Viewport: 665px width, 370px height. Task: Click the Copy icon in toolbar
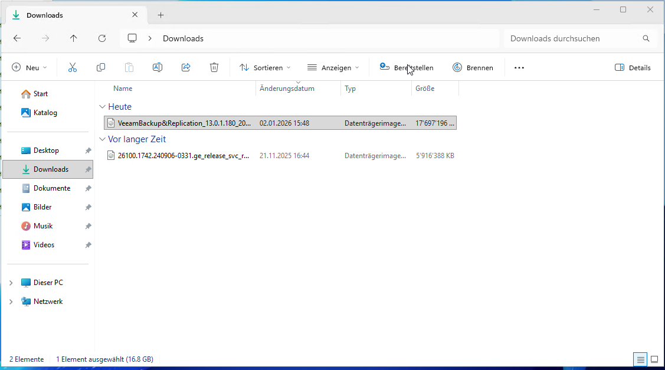101,68
